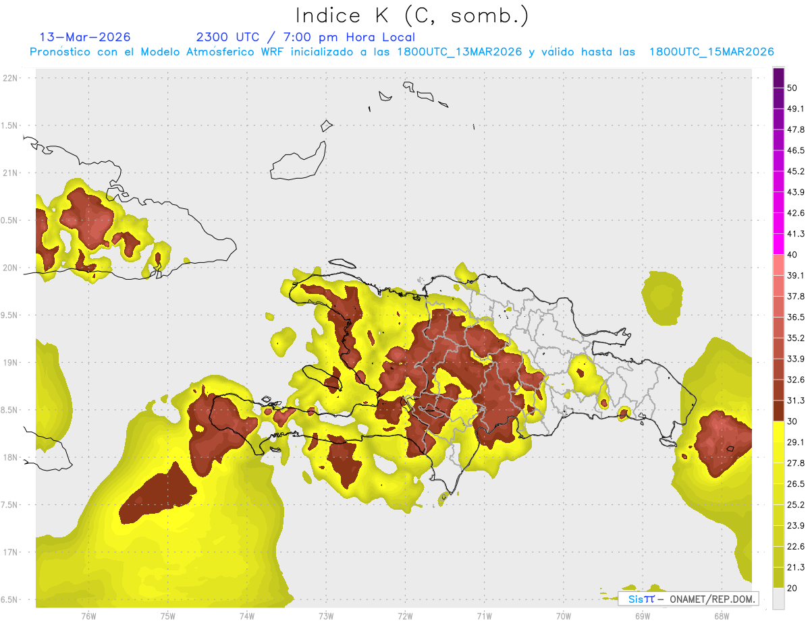Pick the dark purple swatch atop the colorbar
The width and height of the screenshot is (810, 625).
(x=778, y=78)
